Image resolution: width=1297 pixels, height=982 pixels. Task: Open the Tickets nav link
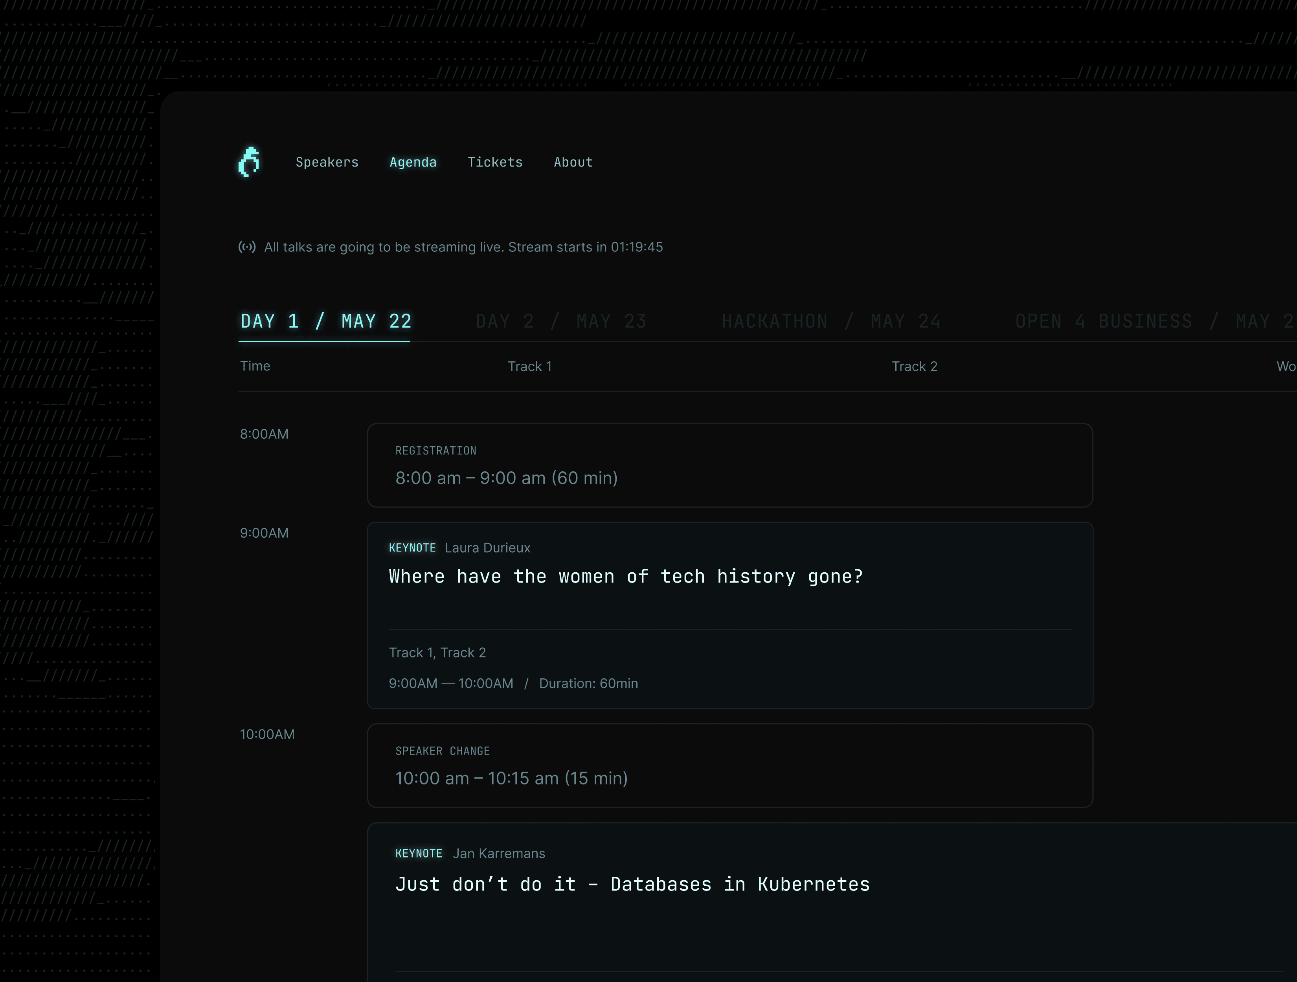tap(495, 162)
